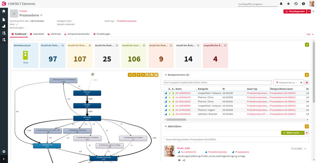Click the ID cell AS-001541

point(227,101)
